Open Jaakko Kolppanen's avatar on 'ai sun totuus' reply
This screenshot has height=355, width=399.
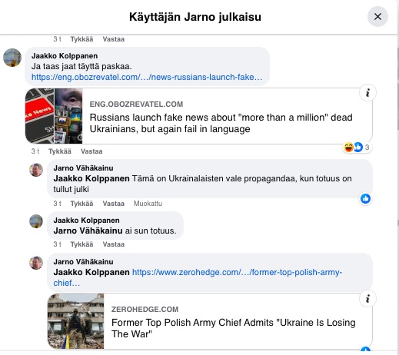click(36, 221)
